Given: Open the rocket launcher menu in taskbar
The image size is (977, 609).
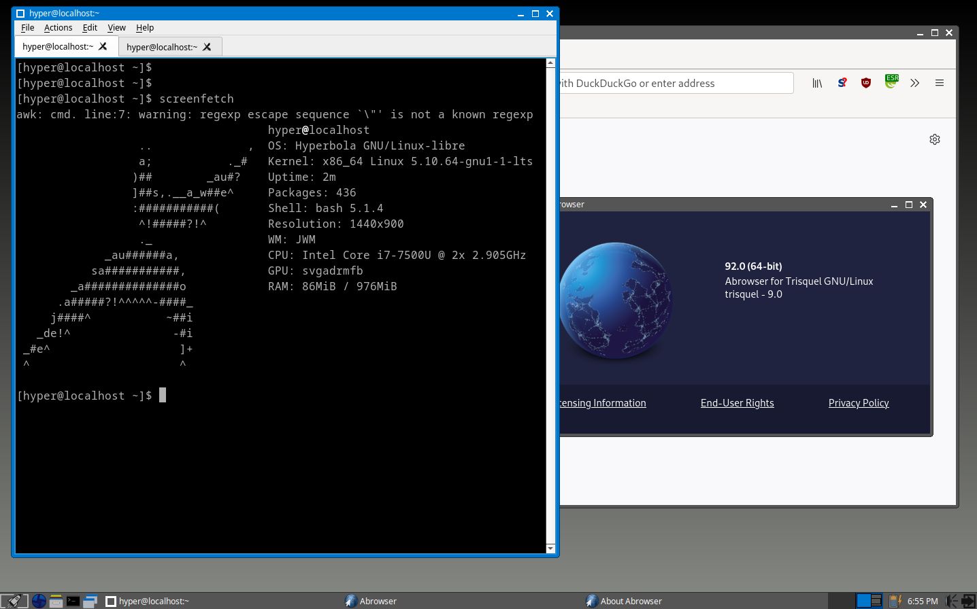Looking at the screenshot, I should pyautogui.click(x=14, y=601).
